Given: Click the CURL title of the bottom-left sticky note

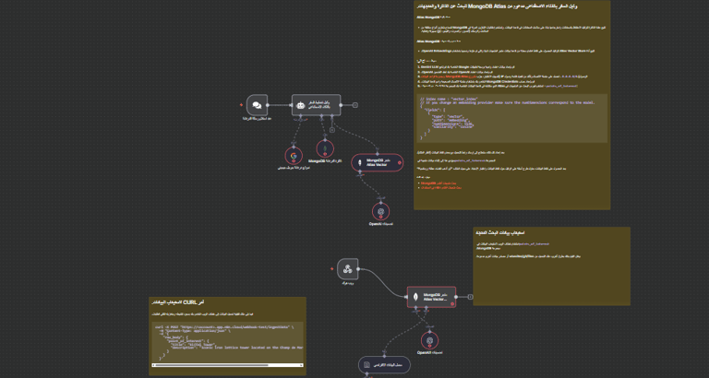Looking at the screenshot, I should click(x=178, y=301).
